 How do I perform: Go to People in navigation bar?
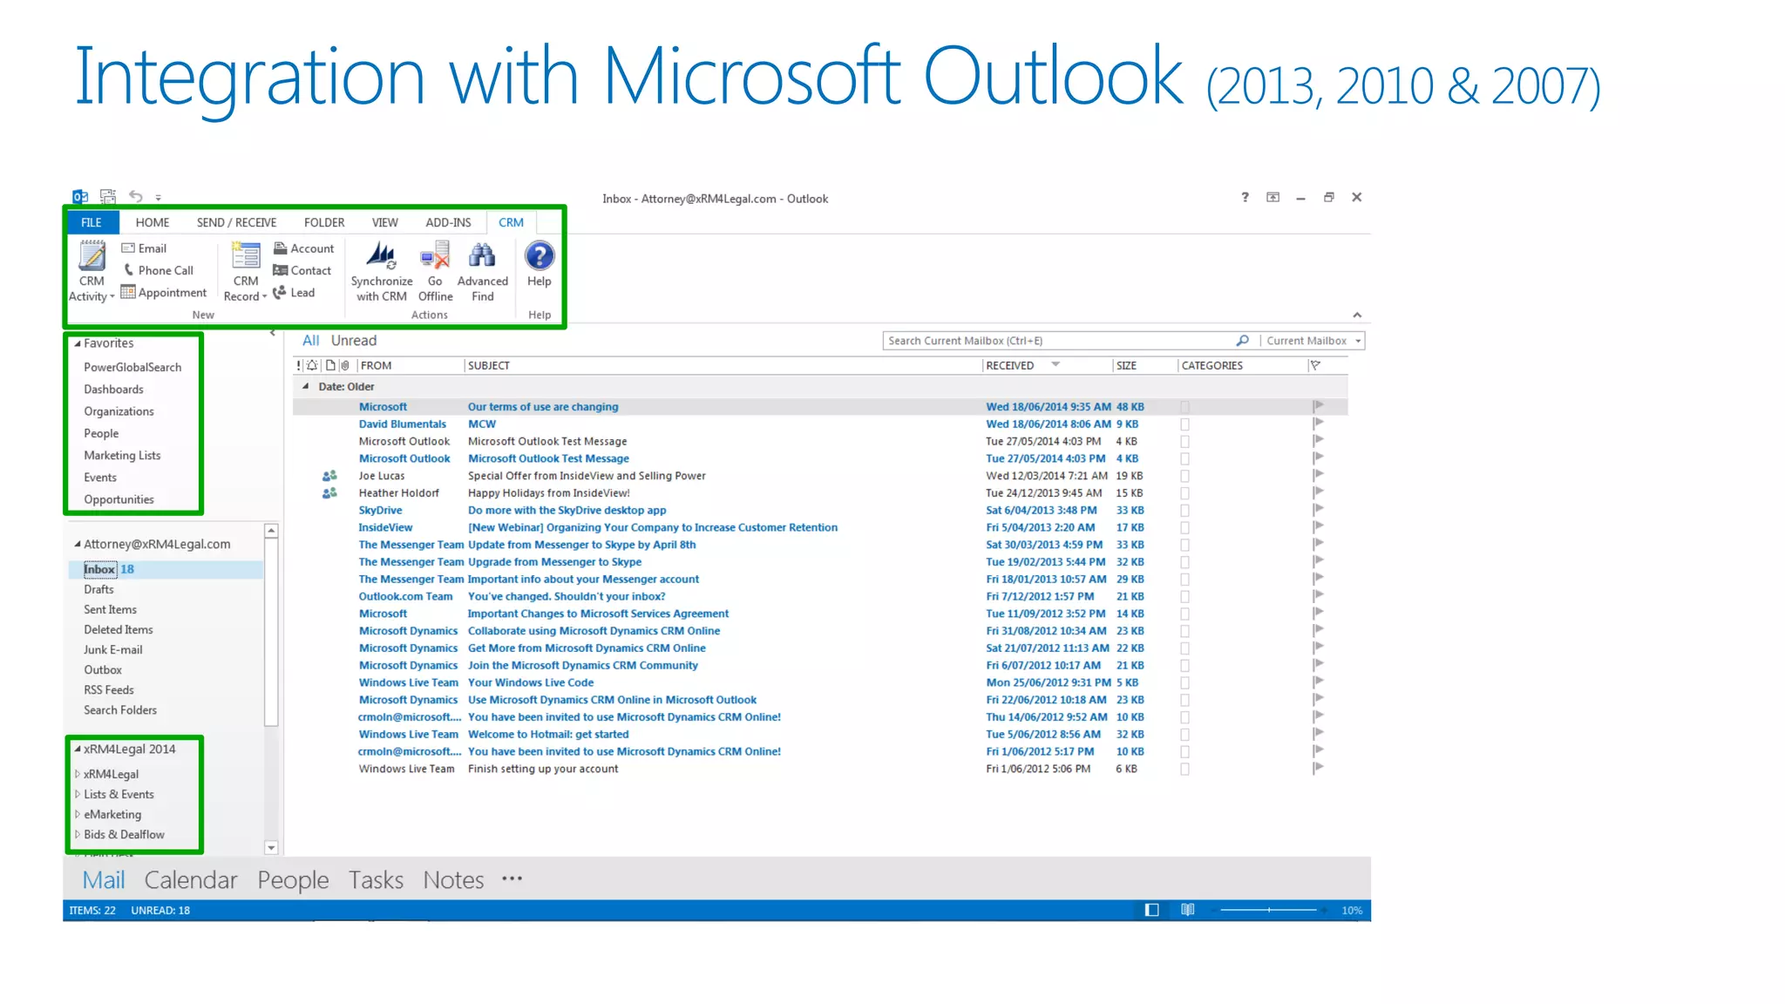coord(293,880)
